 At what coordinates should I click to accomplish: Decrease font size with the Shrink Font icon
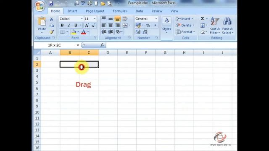(93, 26)
